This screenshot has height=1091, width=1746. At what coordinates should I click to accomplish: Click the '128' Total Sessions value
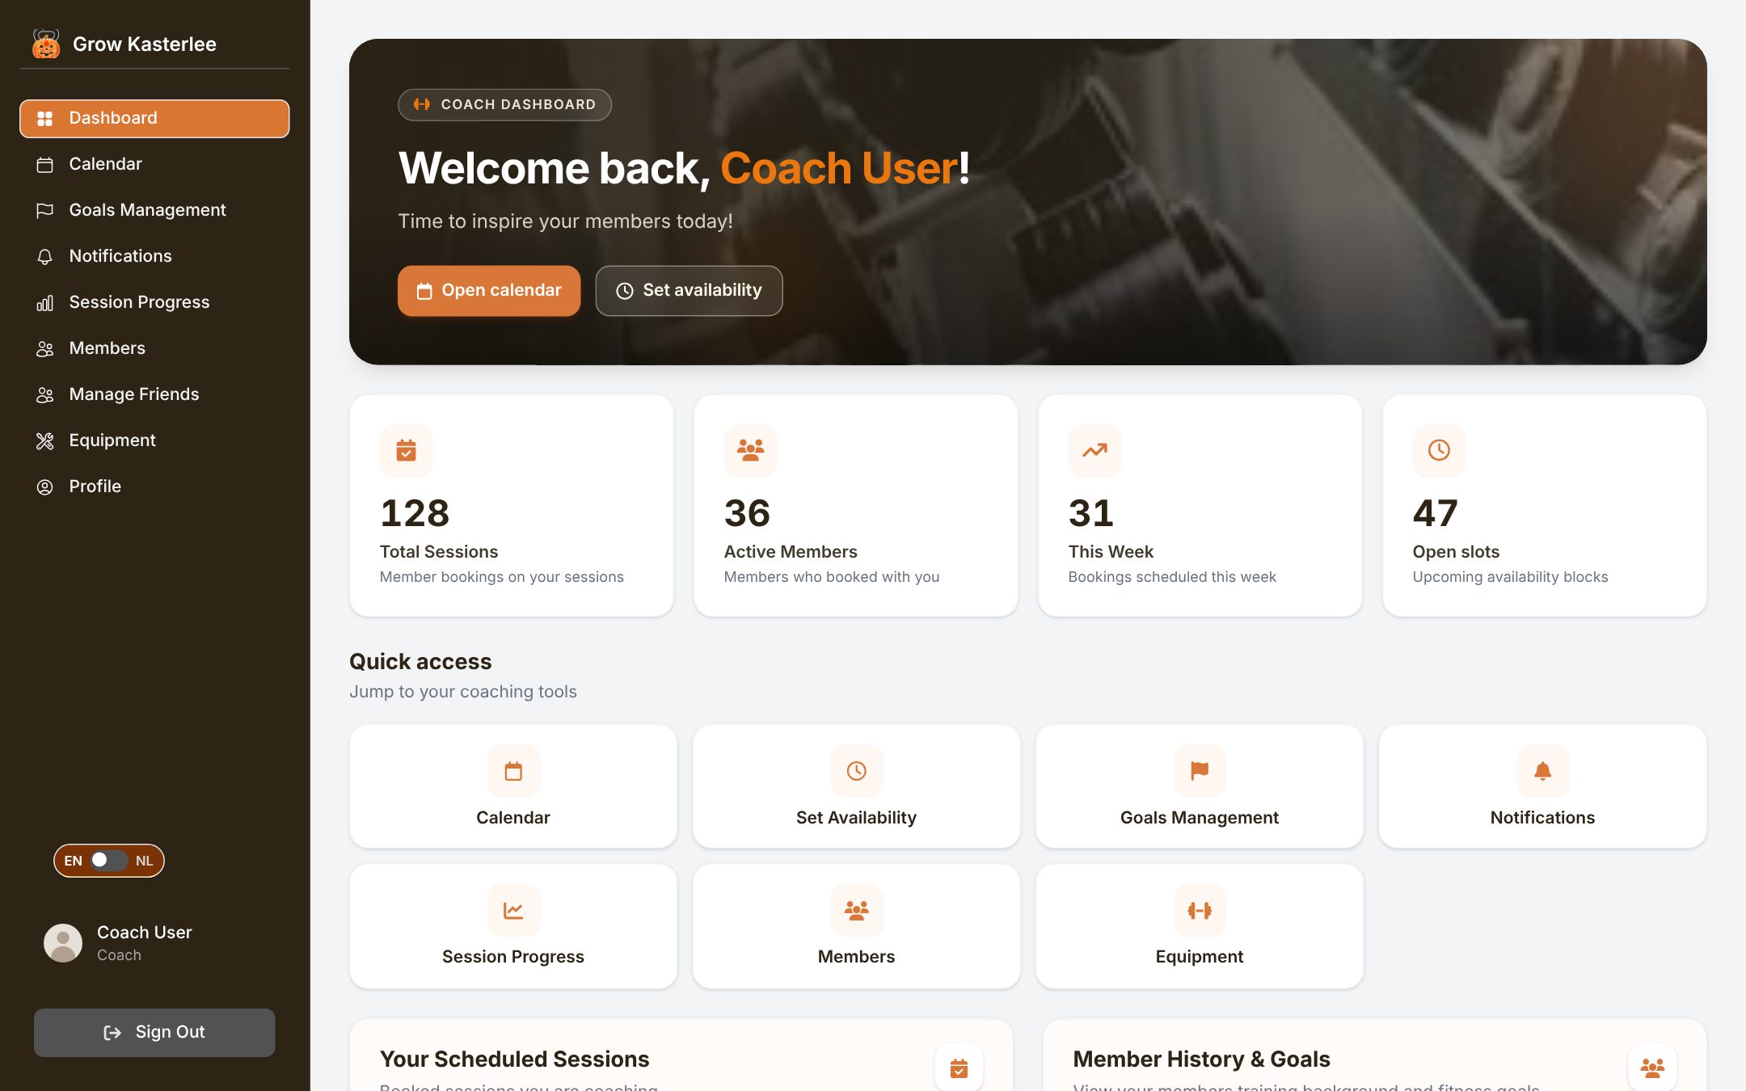click(x=415, y=513)
